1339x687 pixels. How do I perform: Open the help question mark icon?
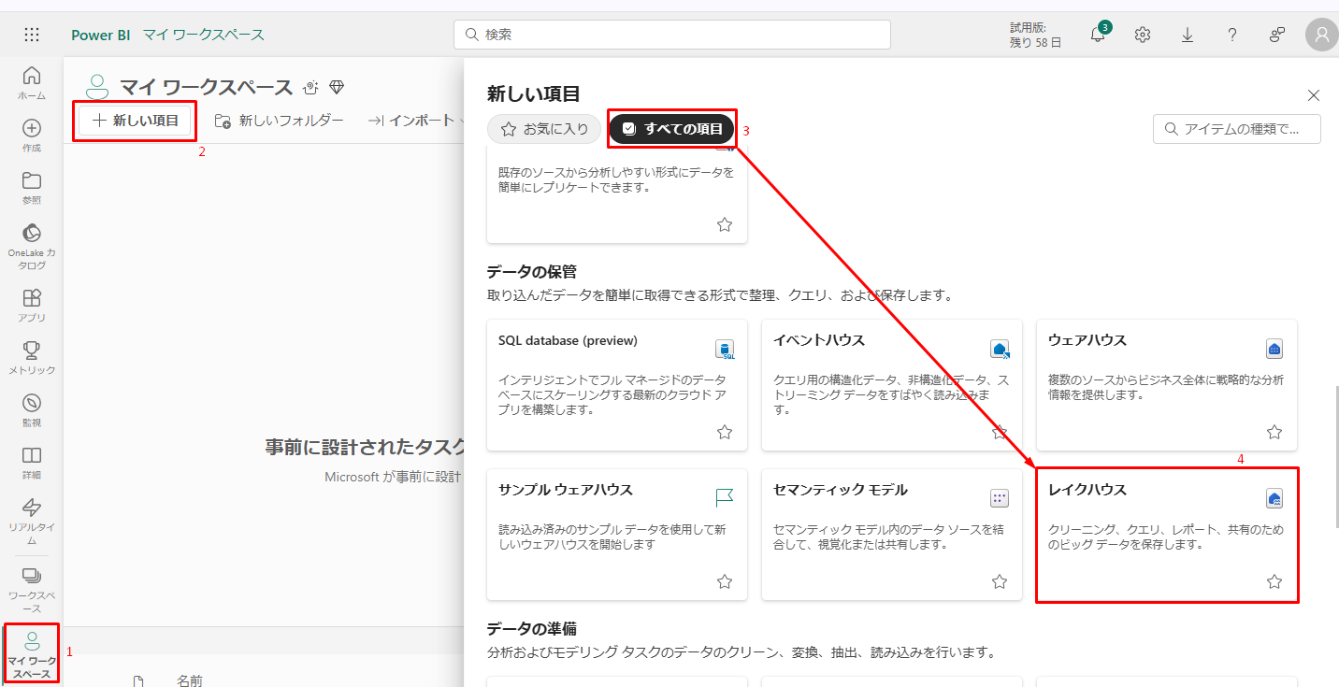(1232, 35)
